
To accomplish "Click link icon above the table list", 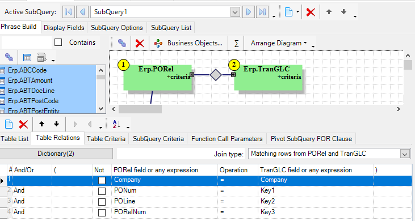I will 9,57.
